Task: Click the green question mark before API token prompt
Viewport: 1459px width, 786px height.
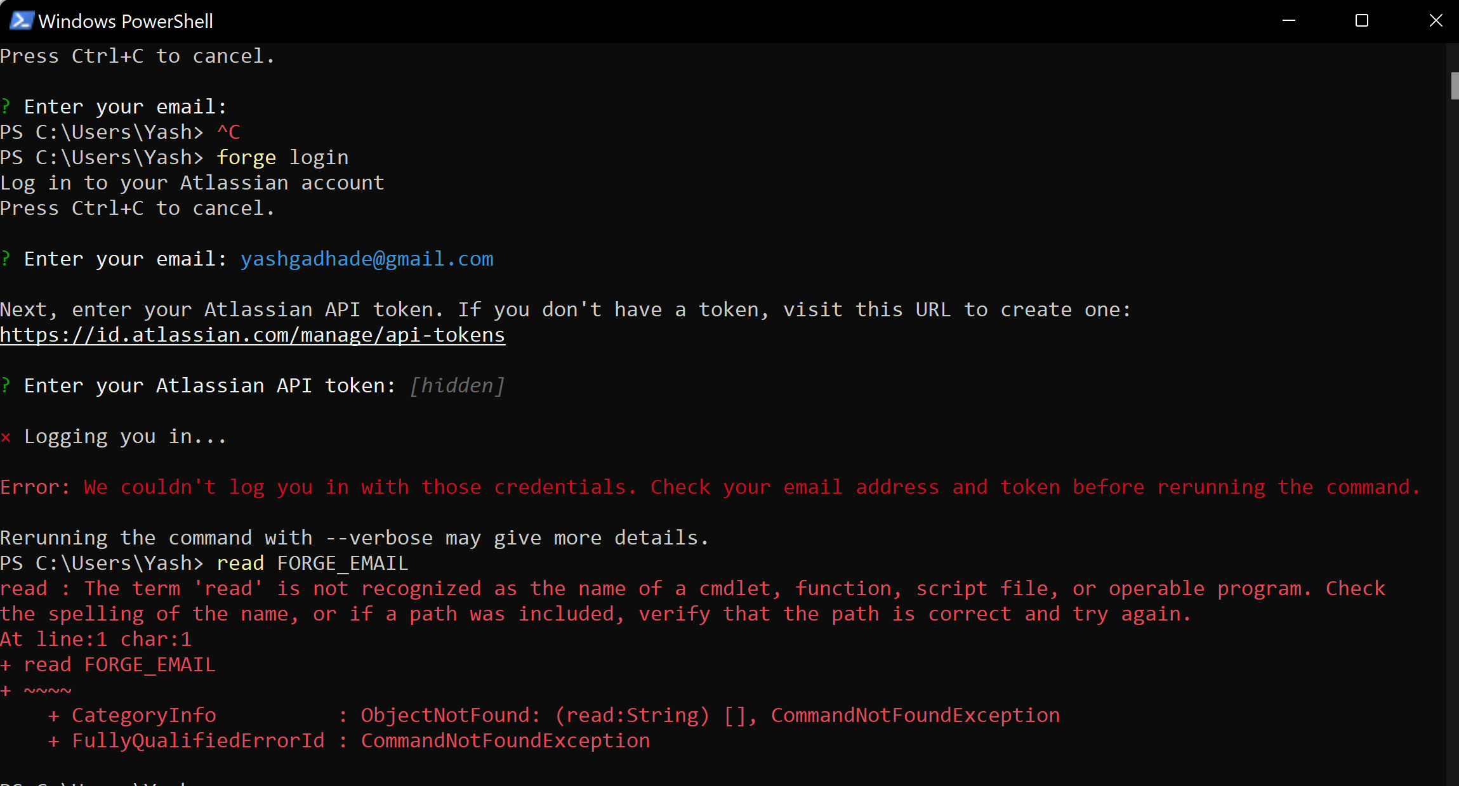Action: [x=6, y=385]
